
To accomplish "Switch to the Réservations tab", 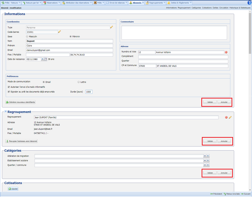I will 52,3.
